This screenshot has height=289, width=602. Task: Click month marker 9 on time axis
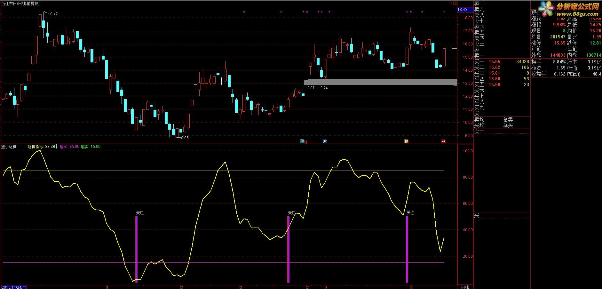tap(411, 287)
